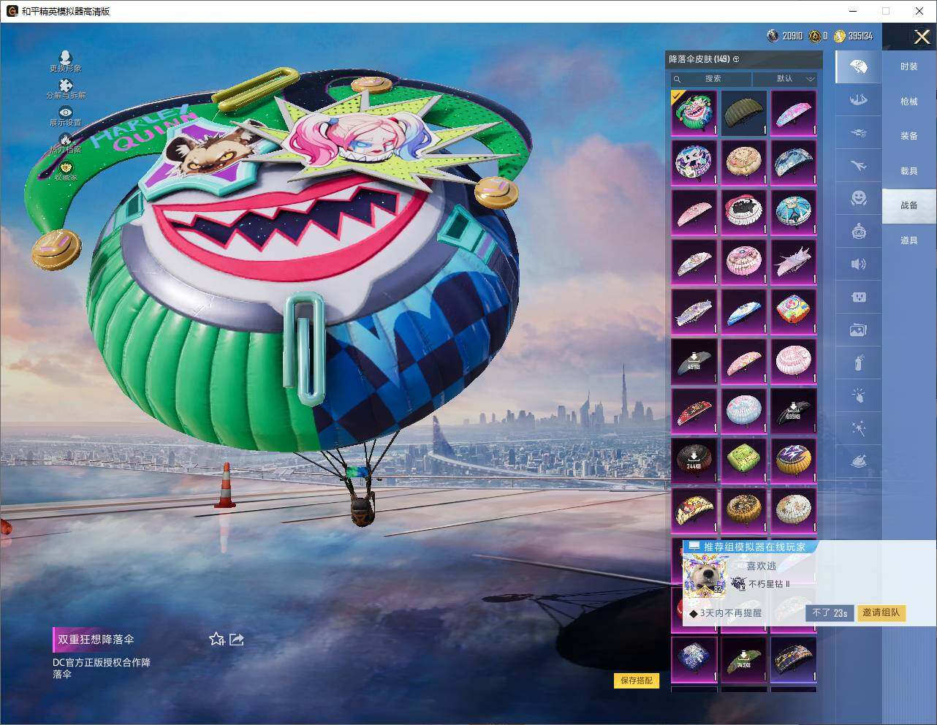Select the robot companion category icon

[859, 232]
